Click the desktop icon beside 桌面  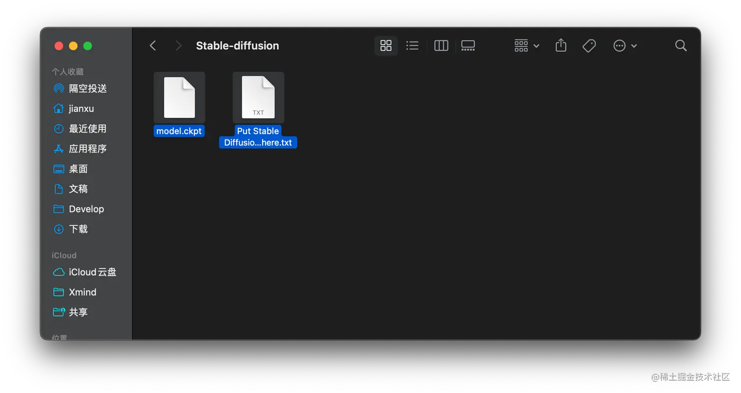59,169
